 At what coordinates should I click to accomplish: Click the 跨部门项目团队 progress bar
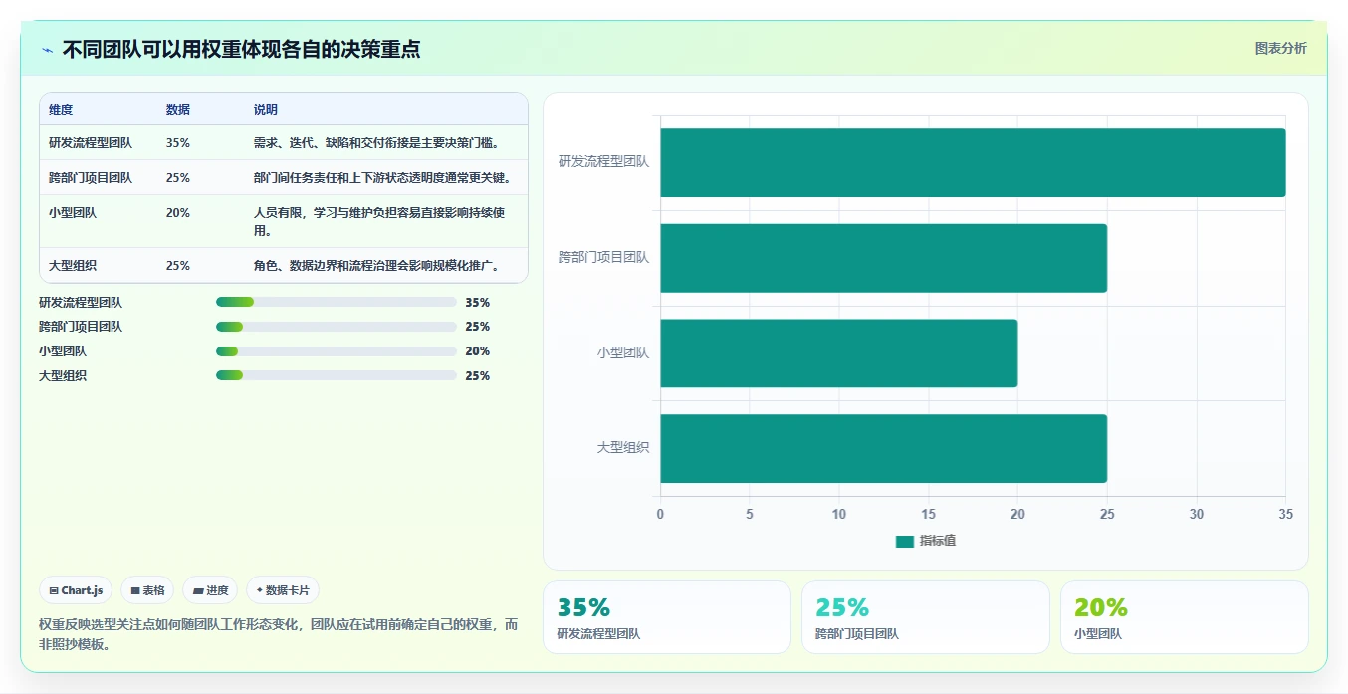(x=336, y=327)
